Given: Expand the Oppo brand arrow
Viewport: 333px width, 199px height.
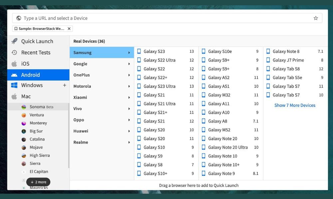Looking at the screenshot, I should point(129,120).
